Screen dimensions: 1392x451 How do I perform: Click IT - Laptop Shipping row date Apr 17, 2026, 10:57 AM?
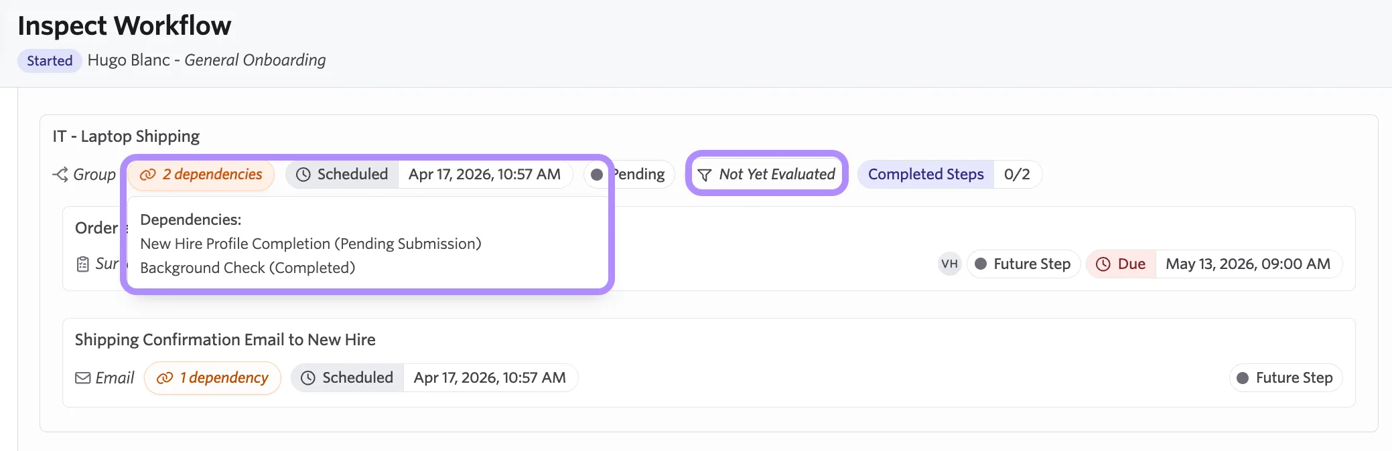[484, 174]
